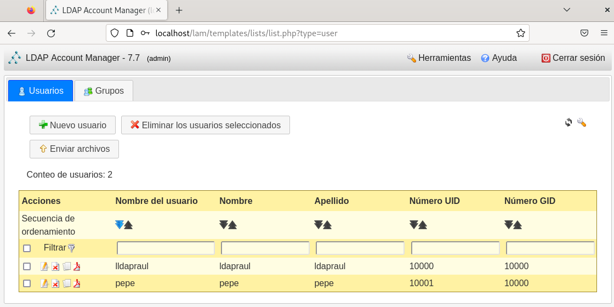Check the select-all checkbox in Filtrar row

[27, 248]
